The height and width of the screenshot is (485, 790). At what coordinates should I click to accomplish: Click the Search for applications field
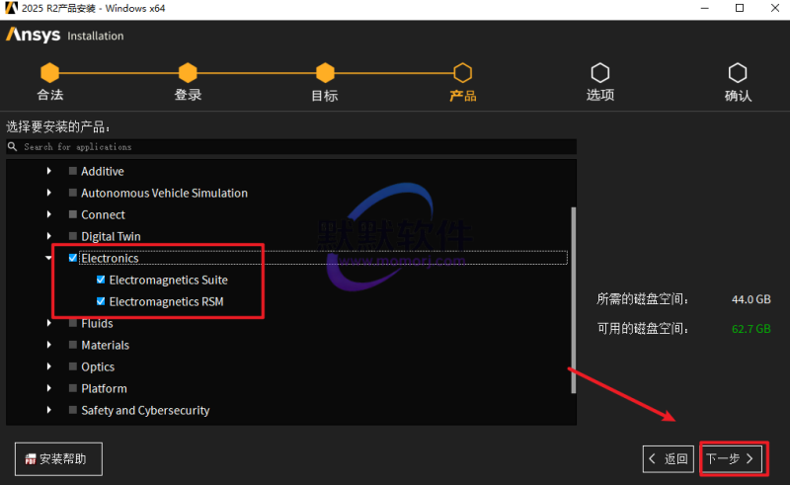296,147
